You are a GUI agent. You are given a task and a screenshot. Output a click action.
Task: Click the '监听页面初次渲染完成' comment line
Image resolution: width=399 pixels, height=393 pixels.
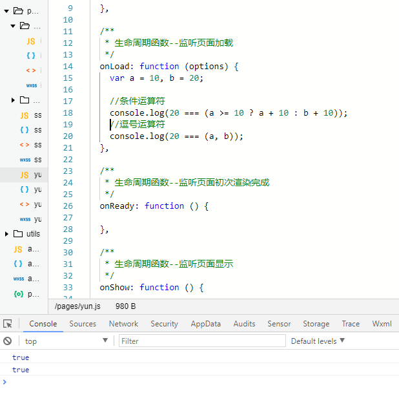point(187,182)
